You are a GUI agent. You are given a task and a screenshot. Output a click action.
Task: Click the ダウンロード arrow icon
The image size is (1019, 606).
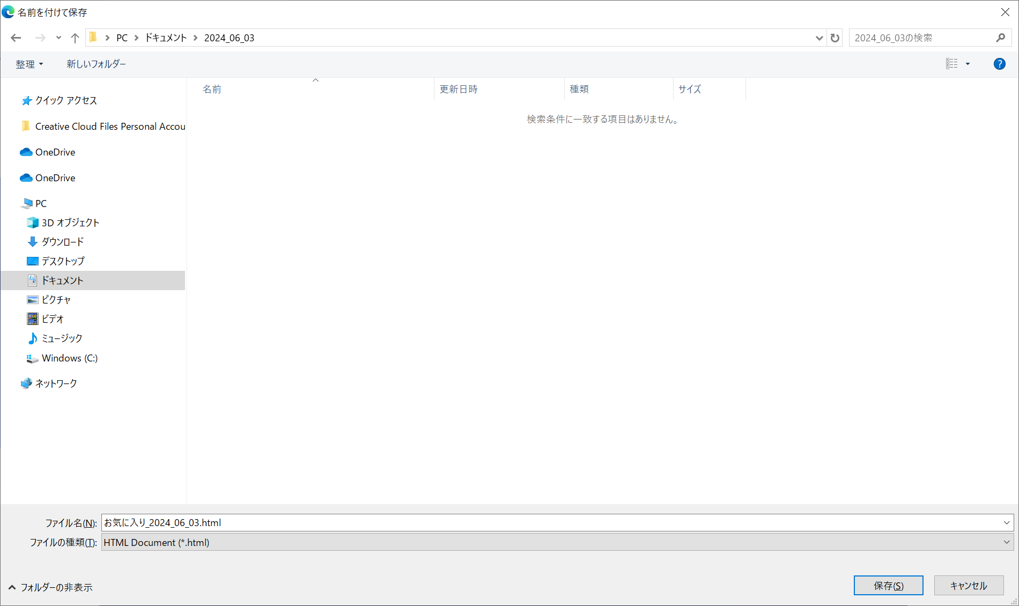pos(33,242)
